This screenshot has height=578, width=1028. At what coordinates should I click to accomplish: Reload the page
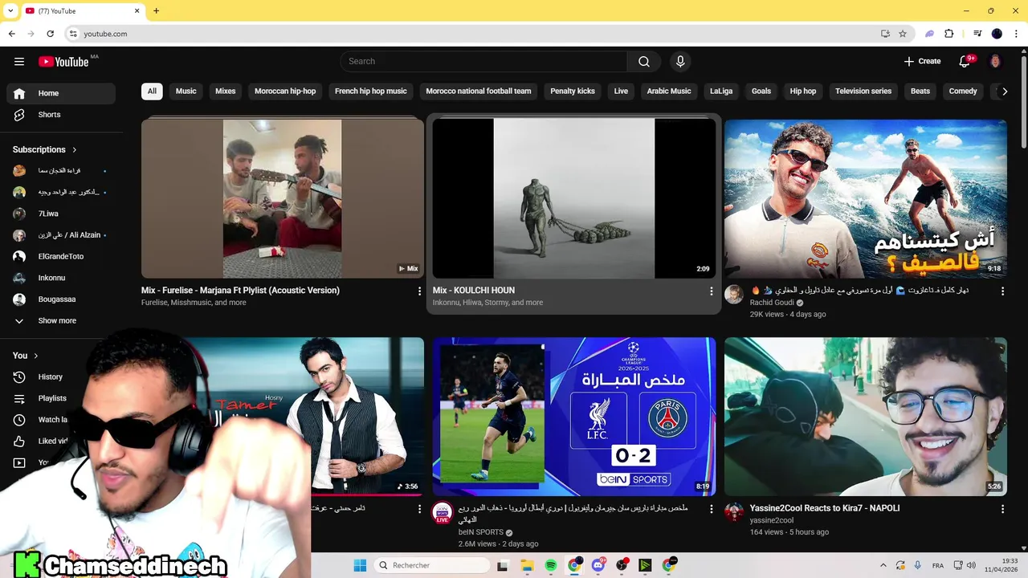[50, 34]
